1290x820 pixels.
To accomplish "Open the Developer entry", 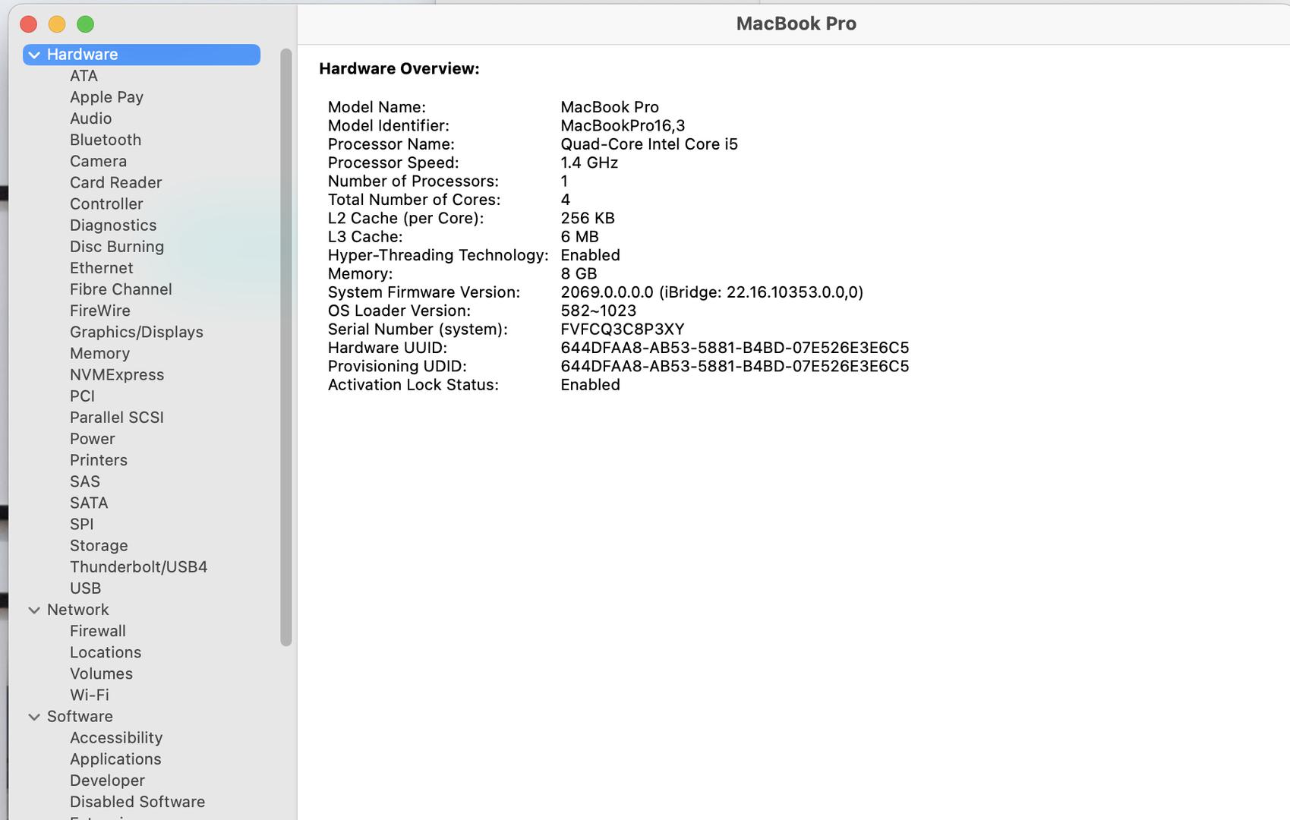I will (107, 781).
